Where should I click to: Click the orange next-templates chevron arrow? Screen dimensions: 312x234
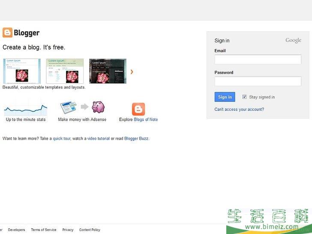pos(132,72)
